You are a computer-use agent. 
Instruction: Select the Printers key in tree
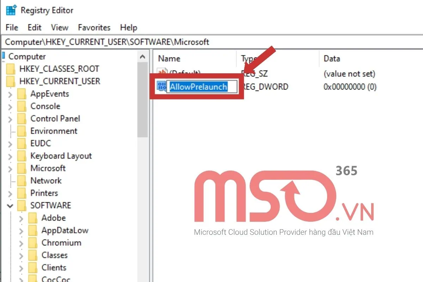coord(44,193)
